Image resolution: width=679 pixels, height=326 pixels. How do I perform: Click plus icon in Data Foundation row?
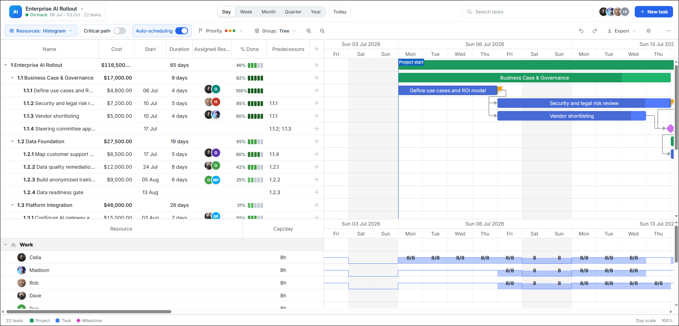tap(316, 141)
